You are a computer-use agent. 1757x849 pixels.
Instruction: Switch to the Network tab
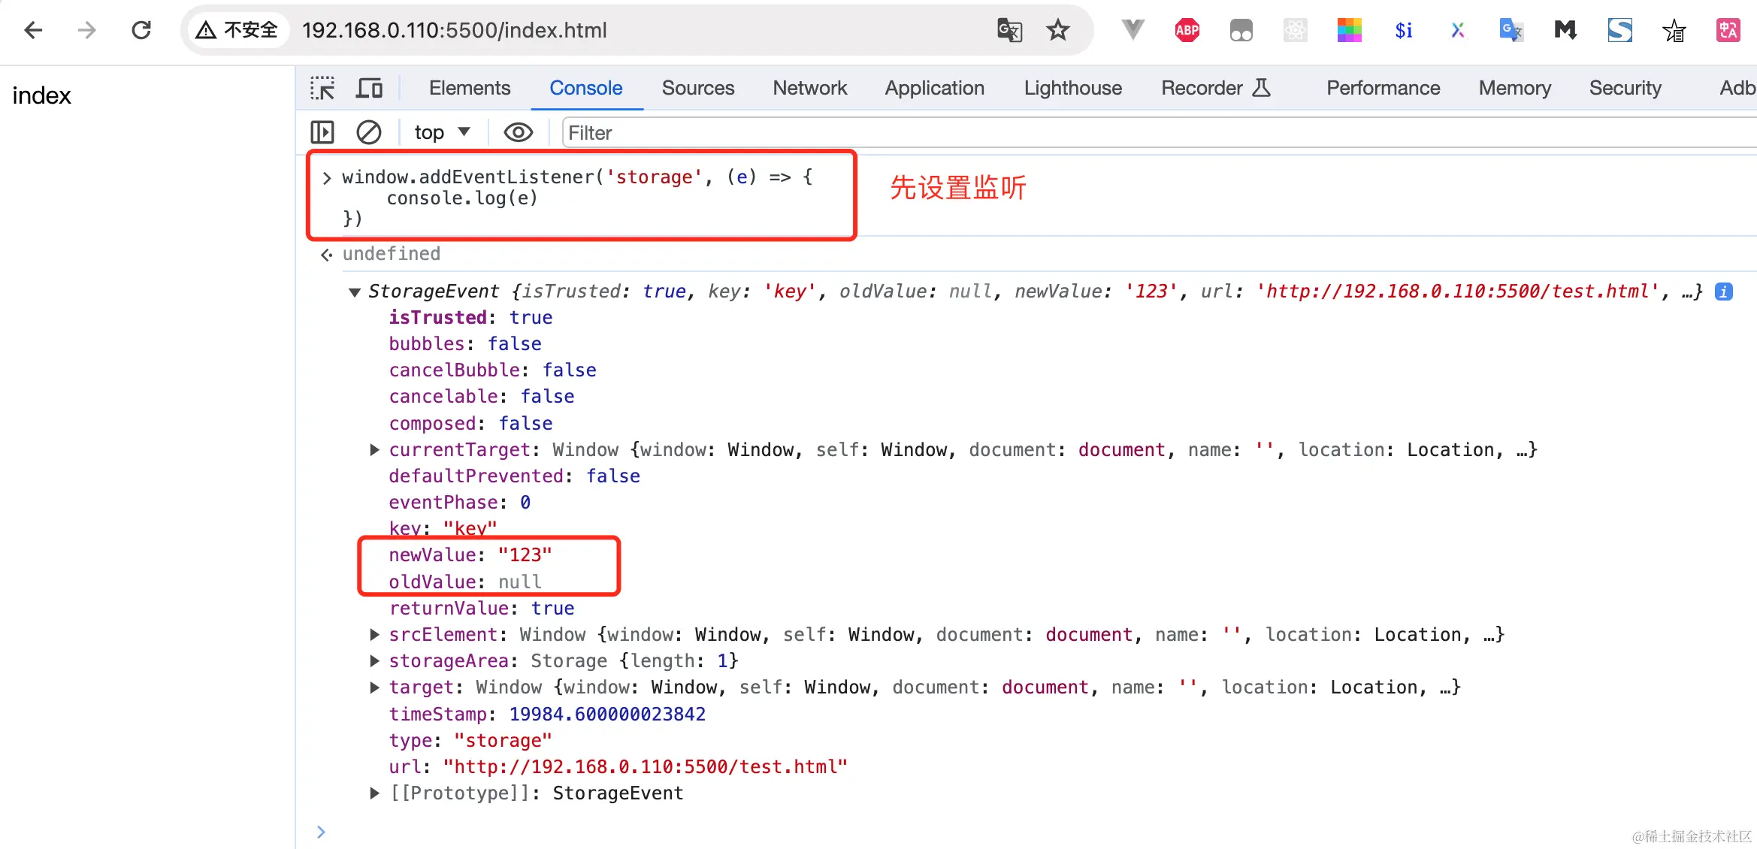click(809, 89)
